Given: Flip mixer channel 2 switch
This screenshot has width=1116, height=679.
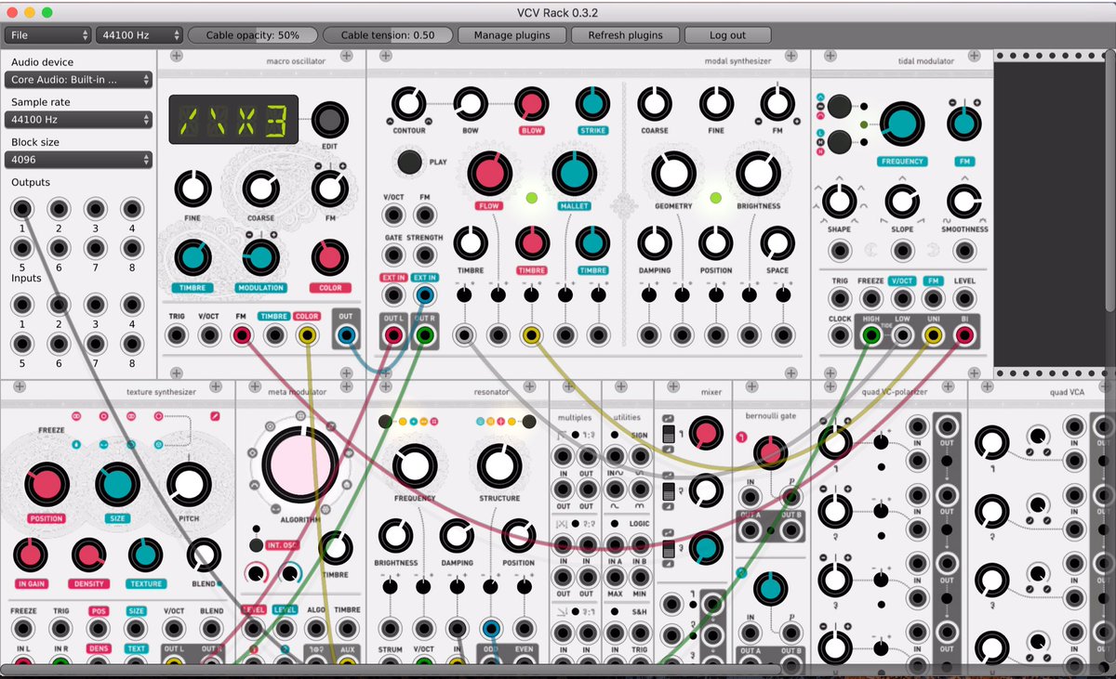Looking at the screenshot, I should pos(670,490).
